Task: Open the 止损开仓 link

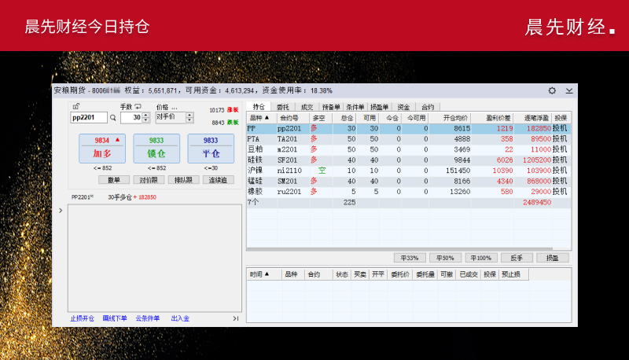Action: (x=82, y=318)
